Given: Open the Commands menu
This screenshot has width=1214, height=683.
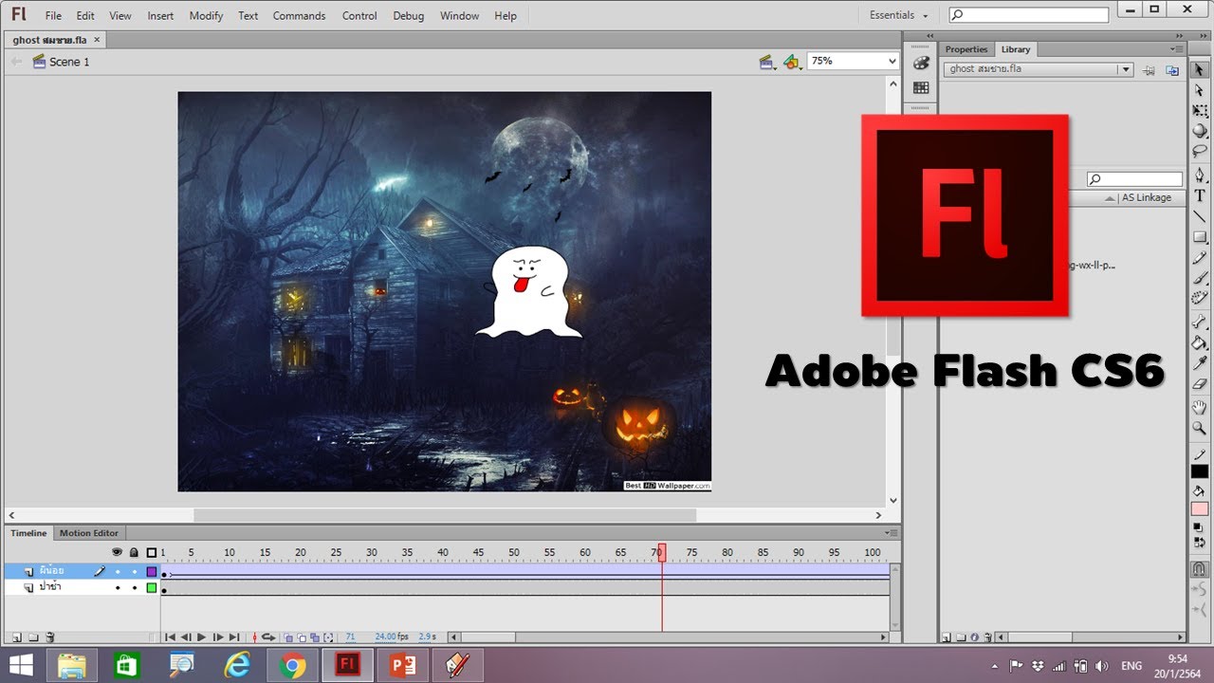Looking at the screenshot, I should click(299, 16).
